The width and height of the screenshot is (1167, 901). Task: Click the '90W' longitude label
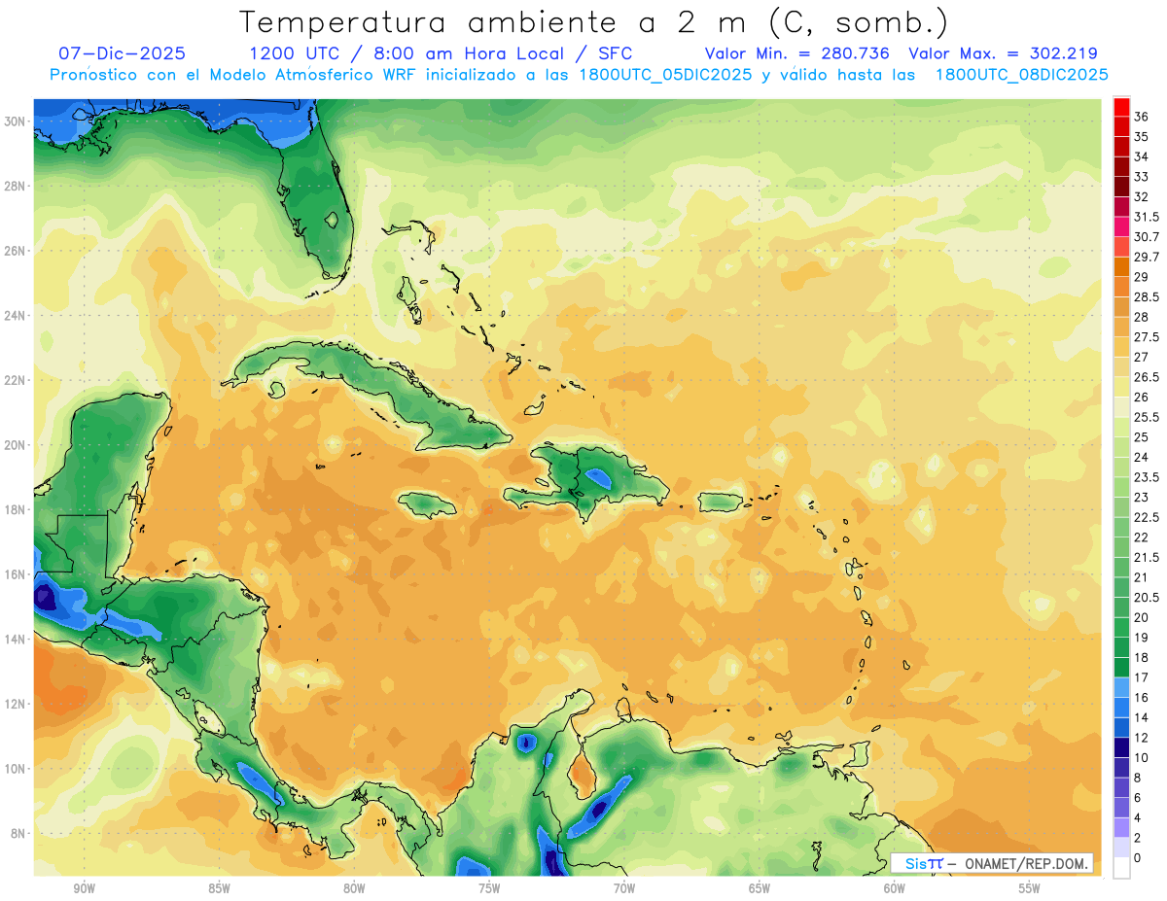[84, 888]
